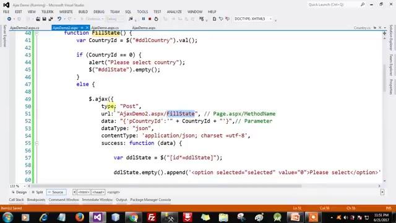This screenshot has height=223, width=396.
Task: Click the Undo arrow icon
Action: click(x=59, y=19)
